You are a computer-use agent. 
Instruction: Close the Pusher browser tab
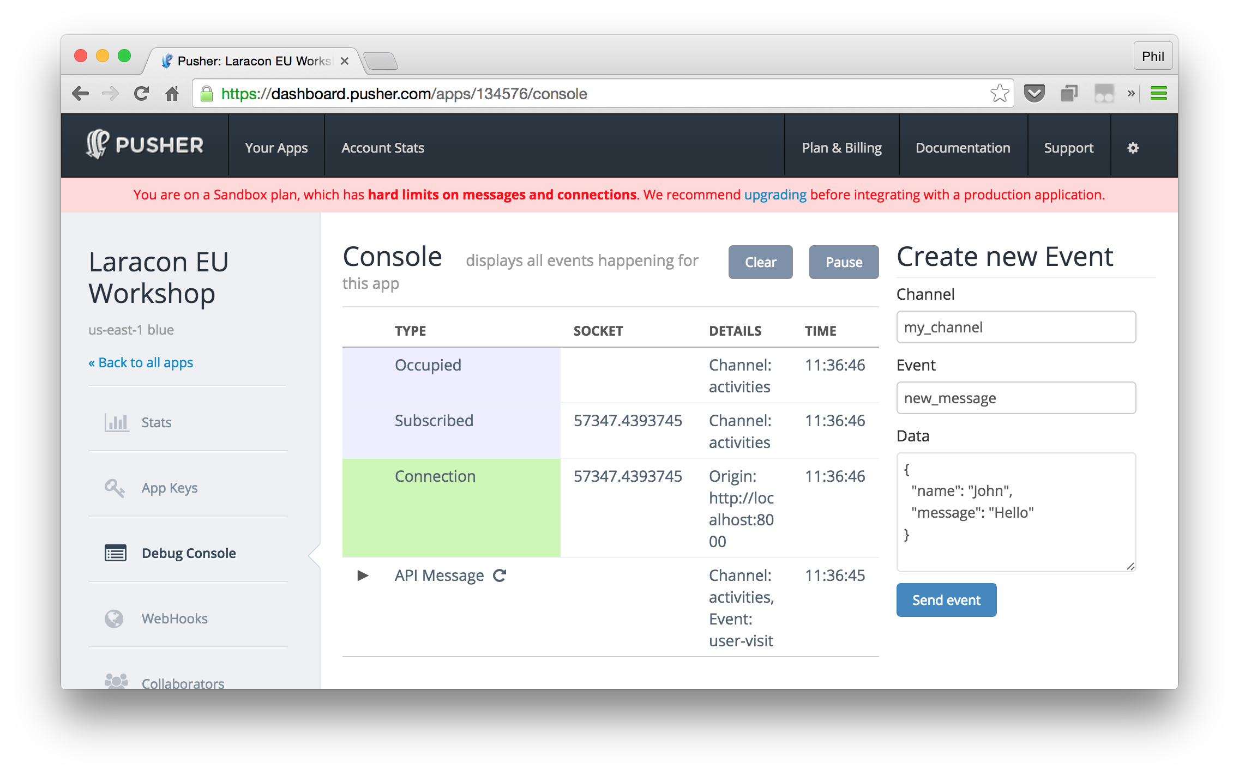(345, 61)
